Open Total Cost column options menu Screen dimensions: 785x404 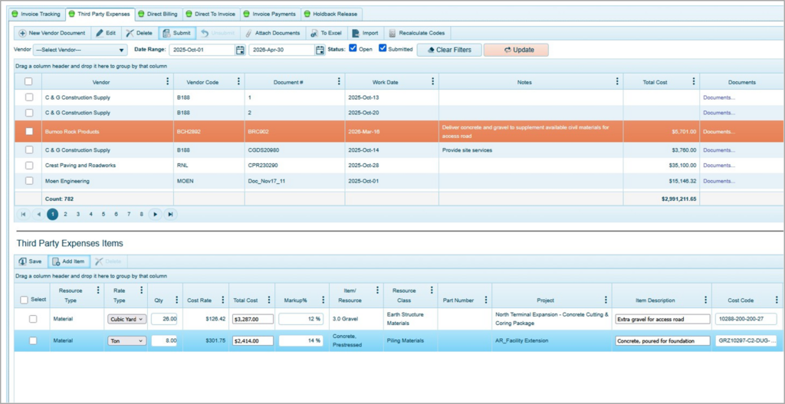[x=694, y=82]
